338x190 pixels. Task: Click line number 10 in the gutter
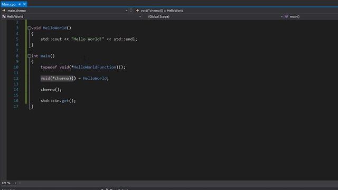point(16,67)
